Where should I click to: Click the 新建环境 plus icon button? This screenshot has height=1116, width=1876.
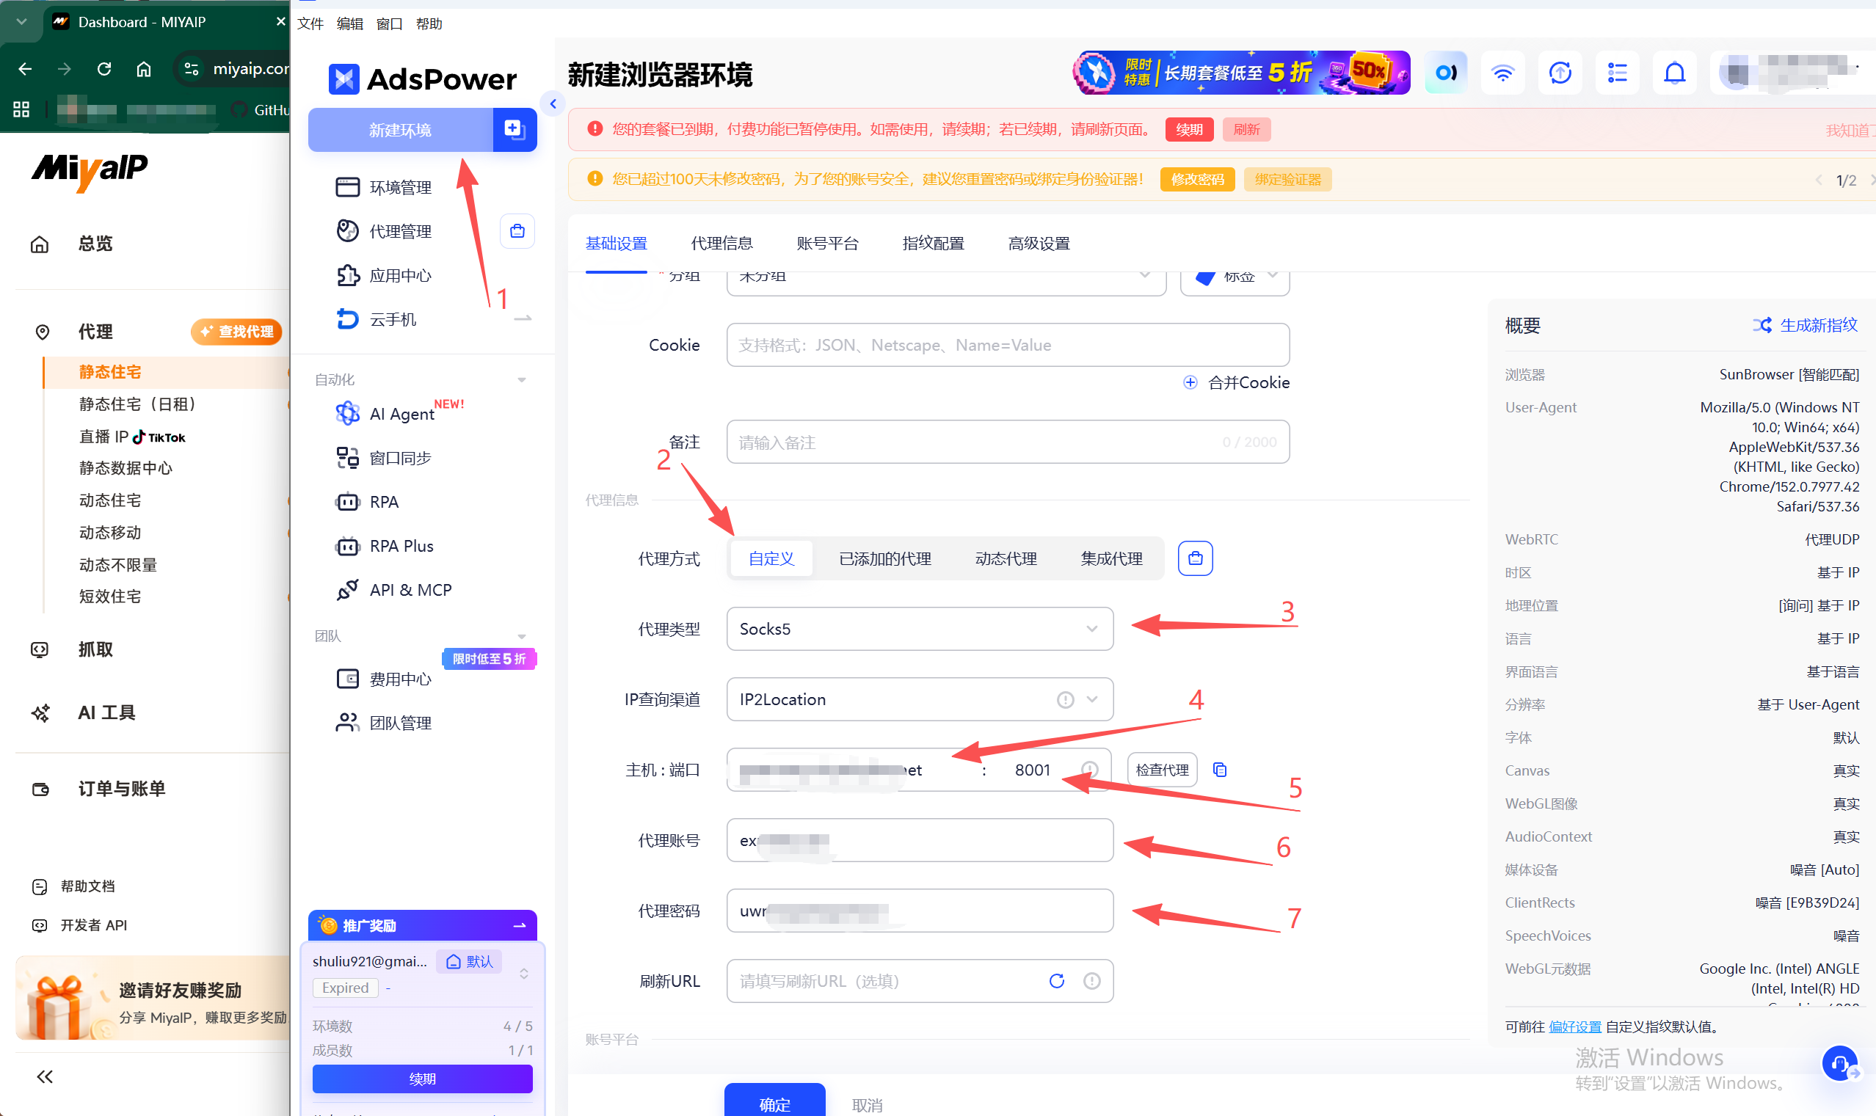[x=515, y=129]
